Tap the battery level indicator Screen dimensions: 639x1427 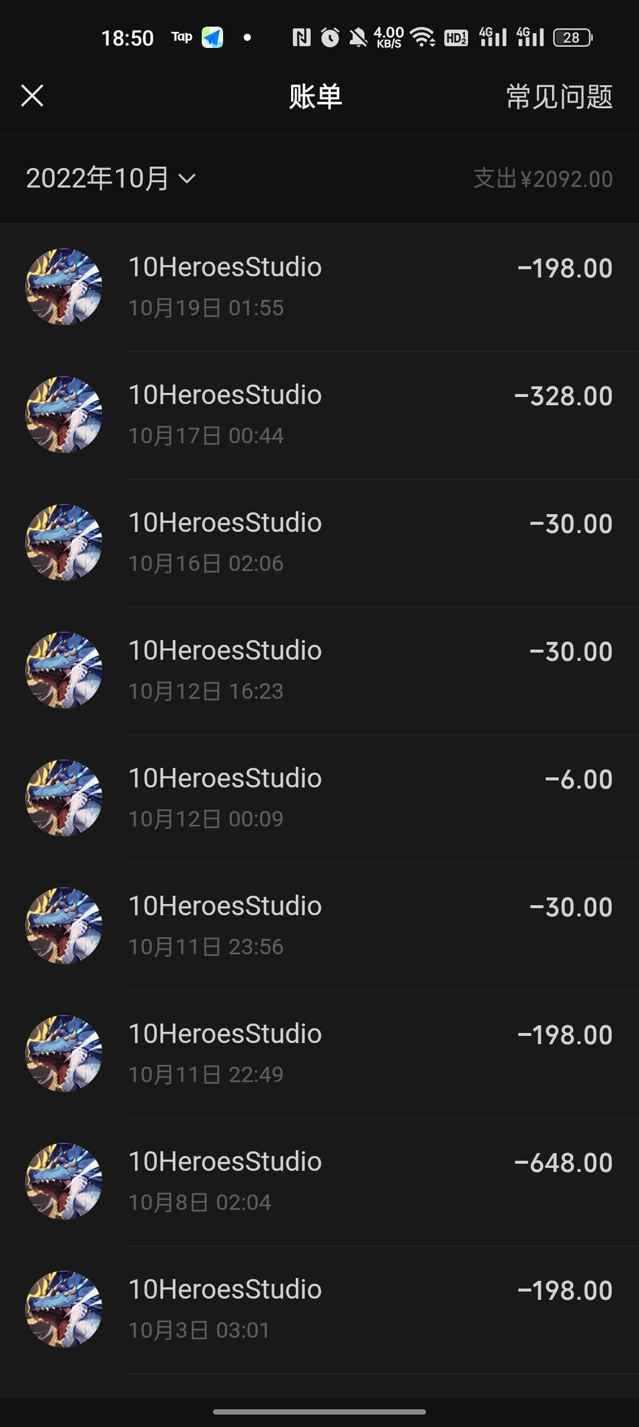tap(572, 38)
